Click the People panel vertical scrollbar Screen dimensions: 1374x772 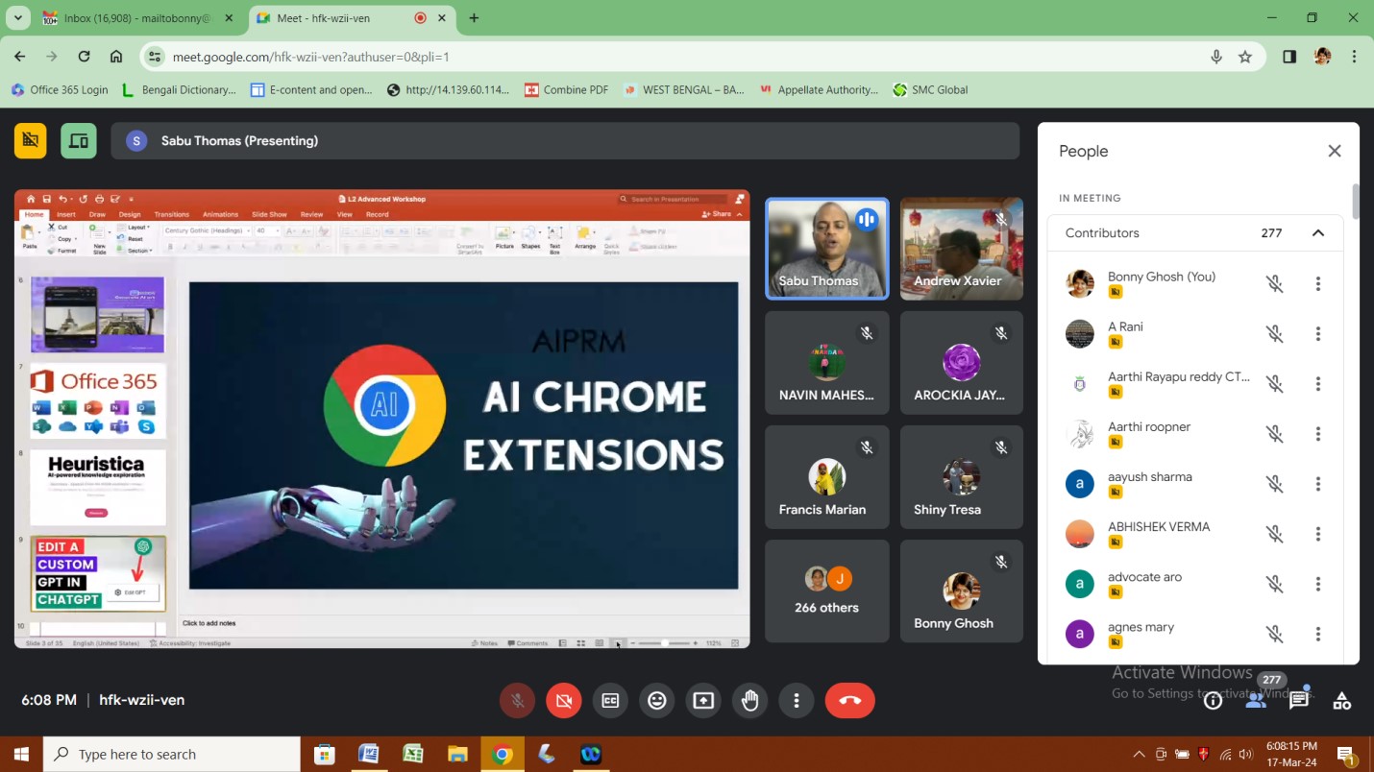(1355, 203)
